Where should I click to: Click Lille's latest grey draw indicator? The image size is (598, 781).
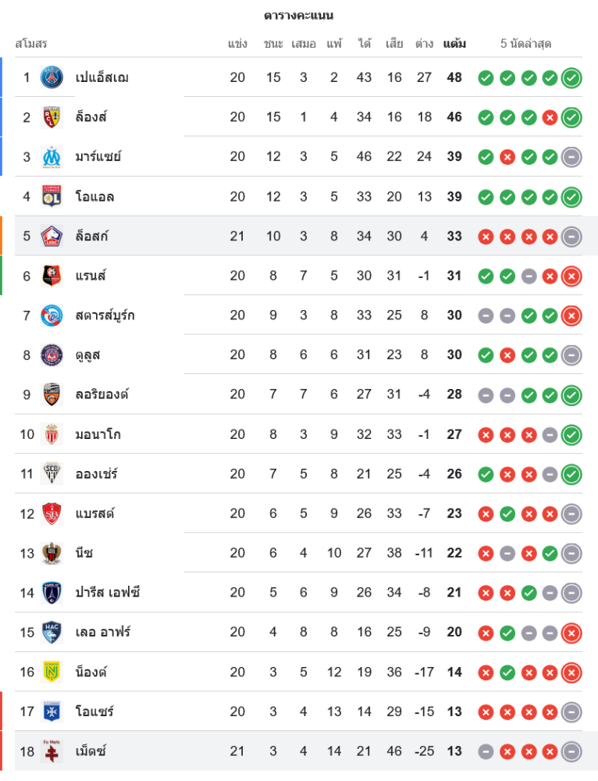pos(571,236)
